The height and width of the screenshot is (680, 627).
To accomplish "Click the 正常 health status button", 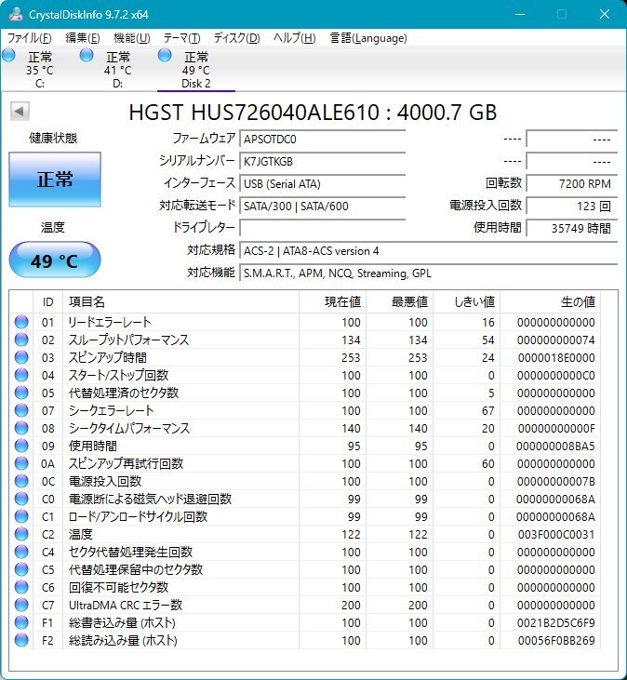I will point(55,180).
